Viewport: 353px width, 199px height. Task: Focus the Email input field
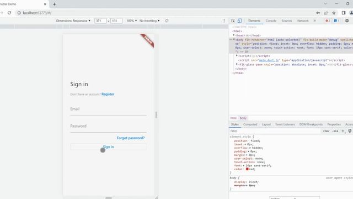pos(108,109)
